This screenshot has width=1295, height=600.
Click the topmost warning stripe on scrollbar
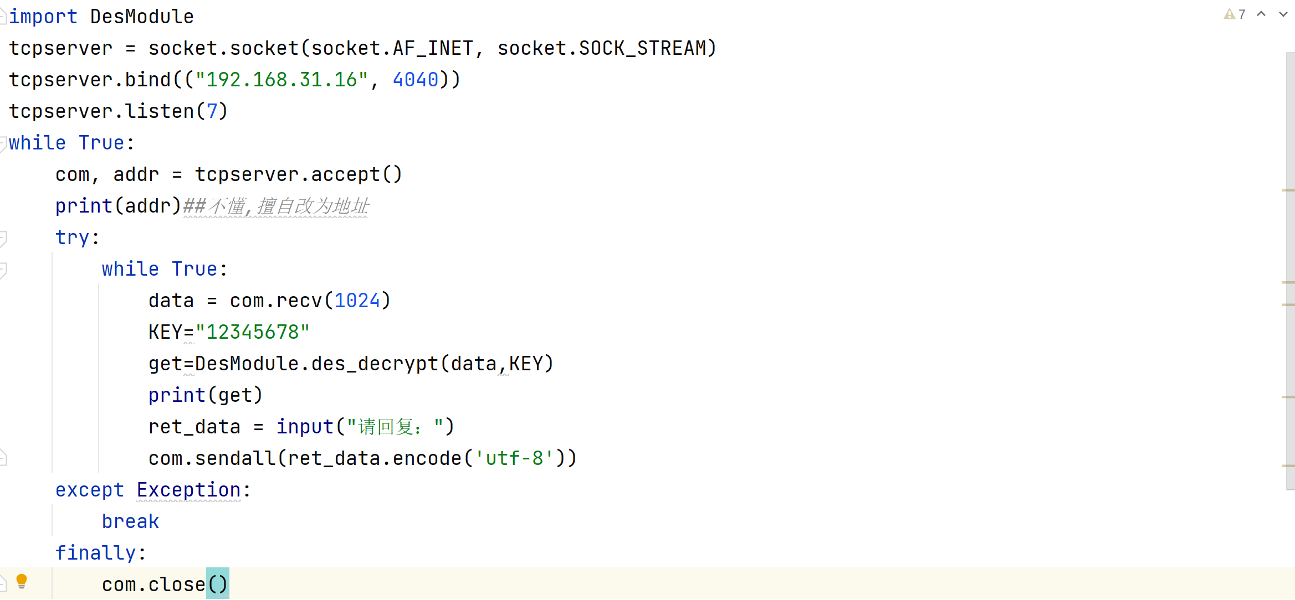[1288, 190]
